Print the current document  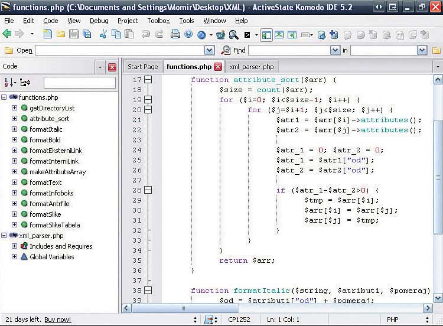tap(175, 34)
